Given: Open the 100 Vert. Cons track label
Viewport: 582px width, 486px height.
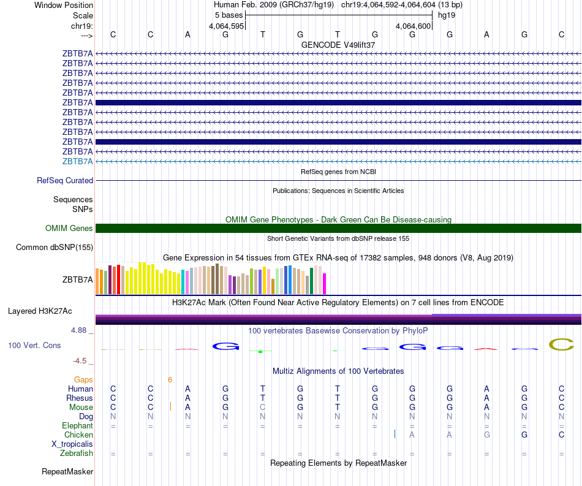Looking at the screenshot, I should [34, 345].
